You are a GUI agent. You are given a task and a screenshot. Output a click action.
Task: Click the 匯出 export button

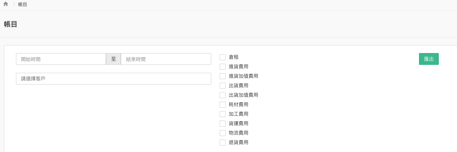pos(429,59)
